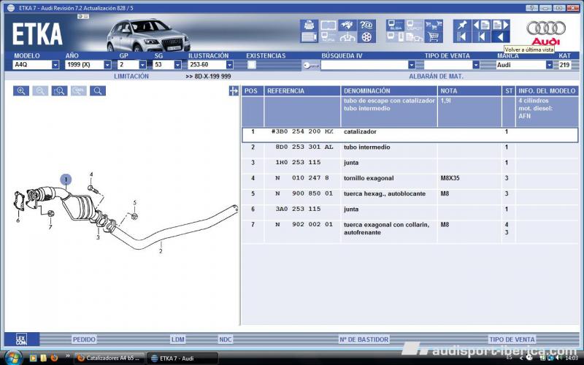Click the zoom region magnifier icon
The height and width of the screenshot is (365, 584).
pos(60,91)
